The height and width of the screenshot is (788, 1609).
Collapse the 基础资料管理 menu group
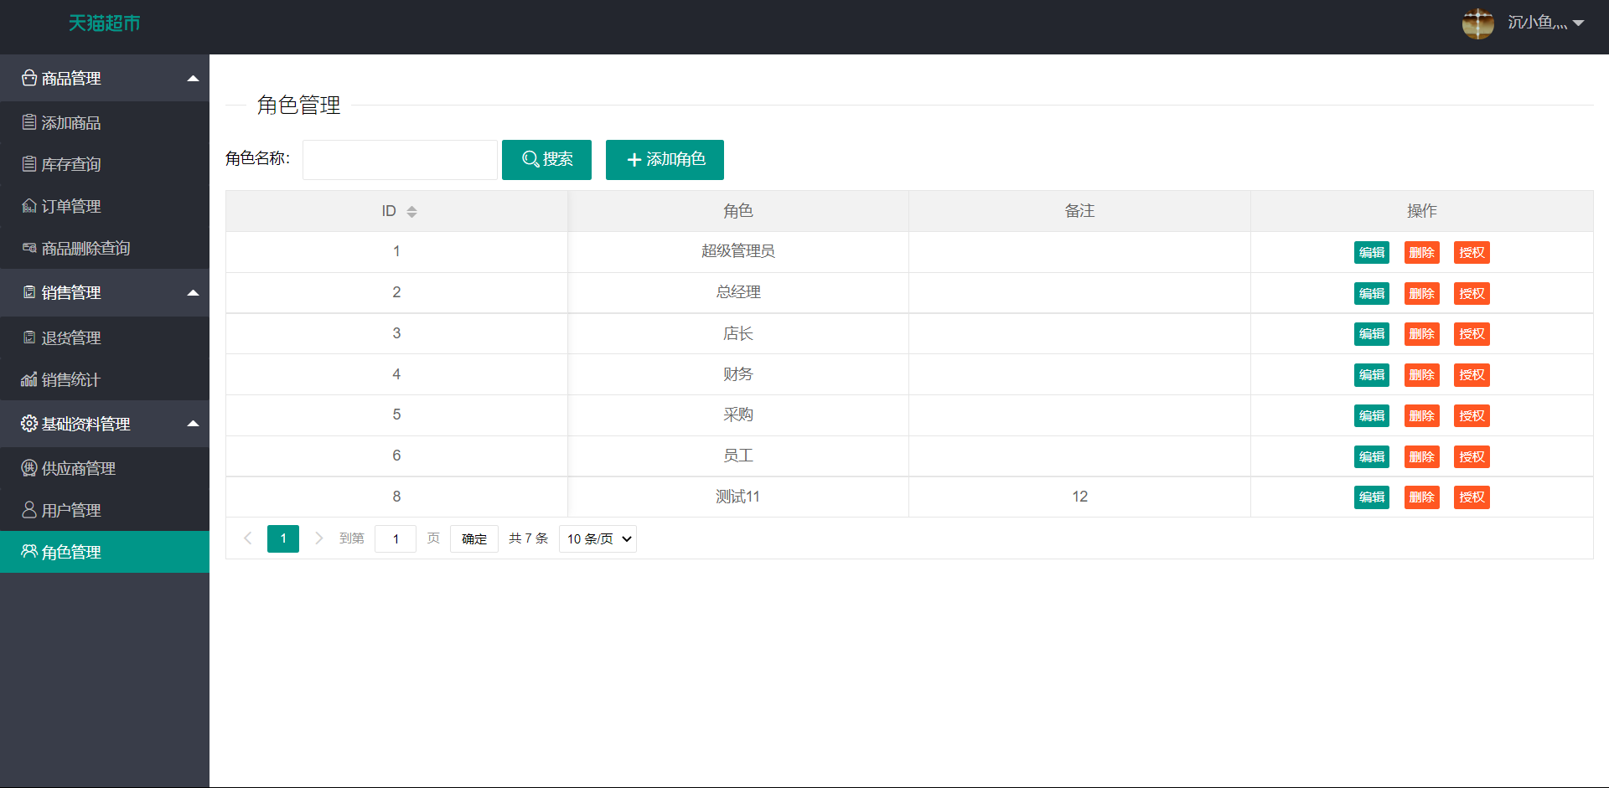(x=193, y=424)
